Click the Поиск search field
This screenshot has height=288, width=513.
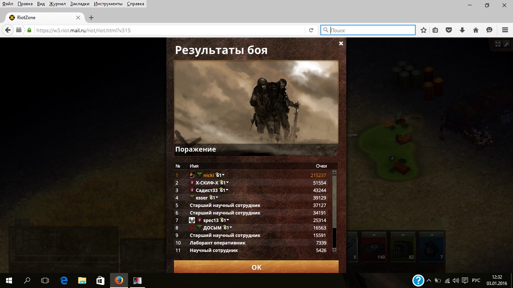368,30
